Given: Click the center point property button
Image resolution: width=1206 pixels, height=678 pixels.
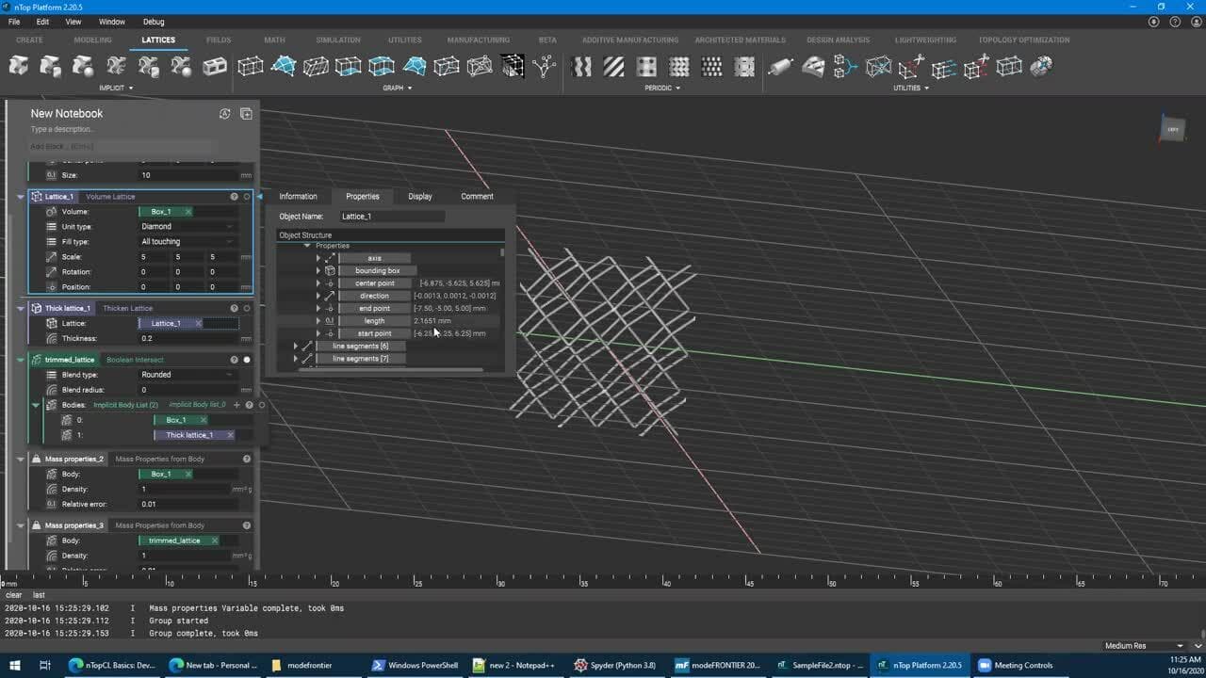Looking at the screenshot, I should 375,283.
